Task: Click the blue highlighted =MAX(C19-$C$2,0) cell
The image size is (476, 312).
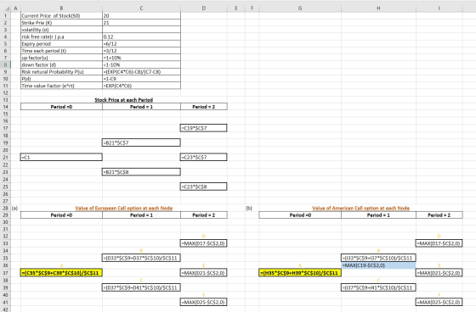Action: coord(378,265)
